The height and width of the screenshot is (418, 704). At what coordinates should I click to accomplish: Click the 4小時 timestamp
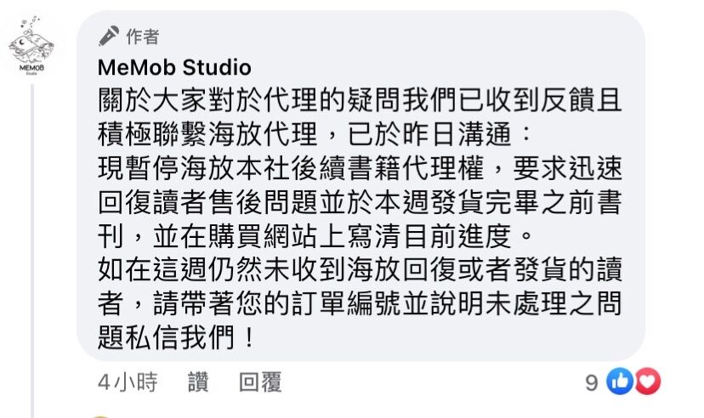(128, 382)
